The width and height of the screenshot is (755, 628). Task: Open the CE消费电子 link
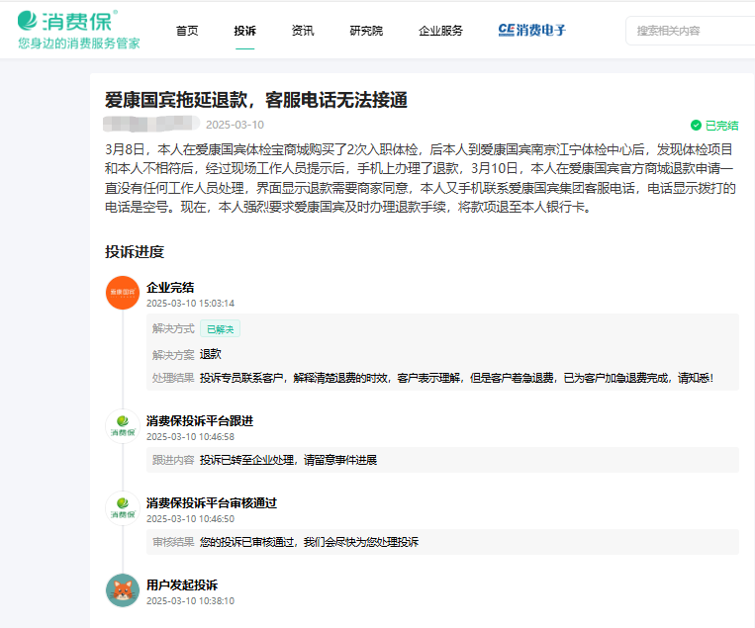click(x=532, y=31)
